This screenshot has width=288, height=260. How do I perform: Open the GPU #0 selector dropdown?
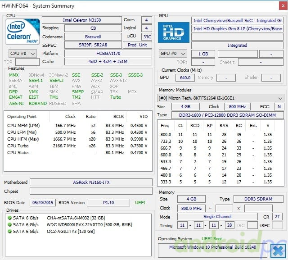[x=173, y=54]
